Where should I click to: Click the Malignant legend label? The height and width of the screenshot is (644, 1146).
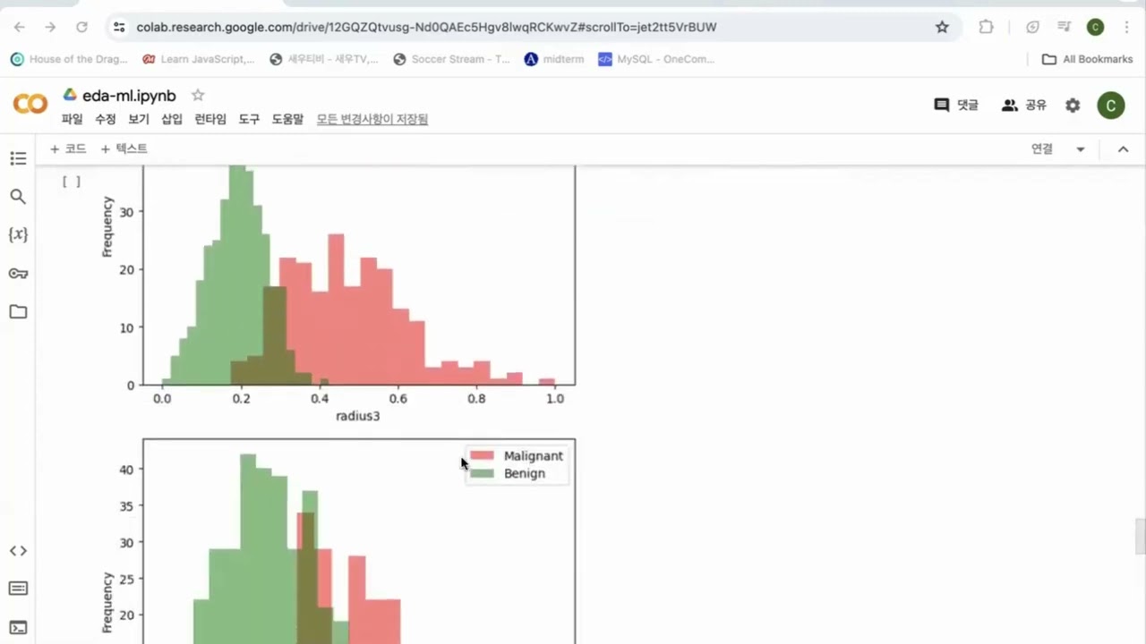(x=534, y=456)
